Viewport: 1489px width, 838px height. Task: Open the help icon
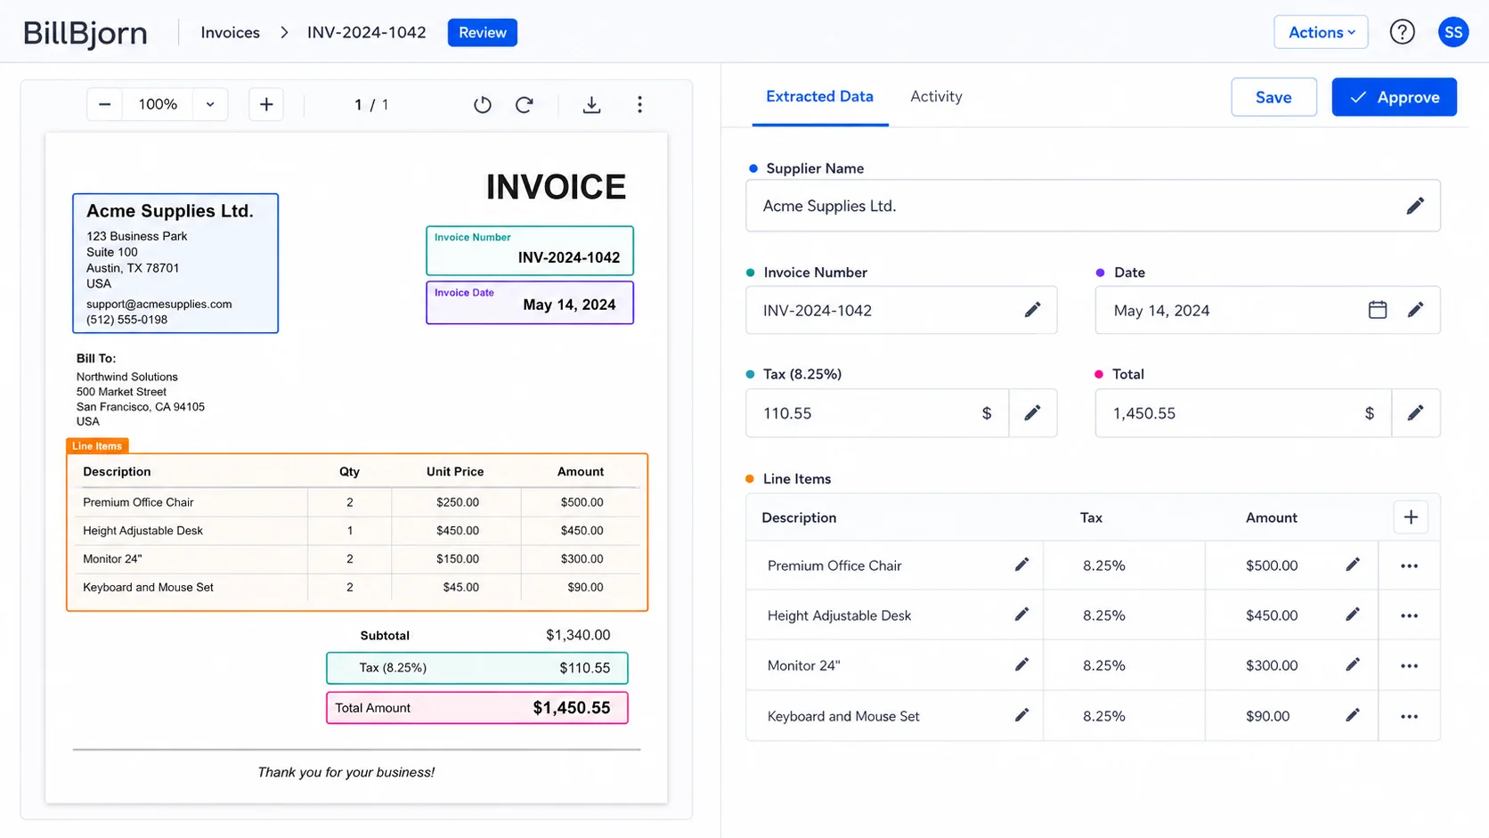coord(1403,32)
